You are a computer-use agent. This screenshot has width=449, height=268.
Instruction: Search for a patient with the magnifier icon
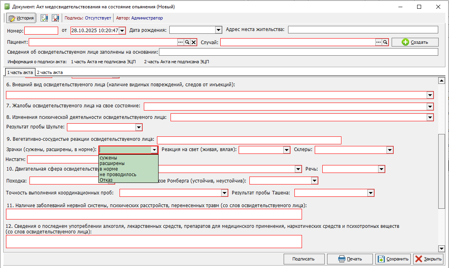tap(187, 42)
